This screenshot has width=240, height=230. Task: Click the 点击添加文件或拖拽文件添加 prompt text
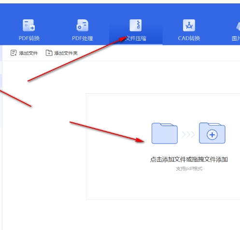[189, 159]
